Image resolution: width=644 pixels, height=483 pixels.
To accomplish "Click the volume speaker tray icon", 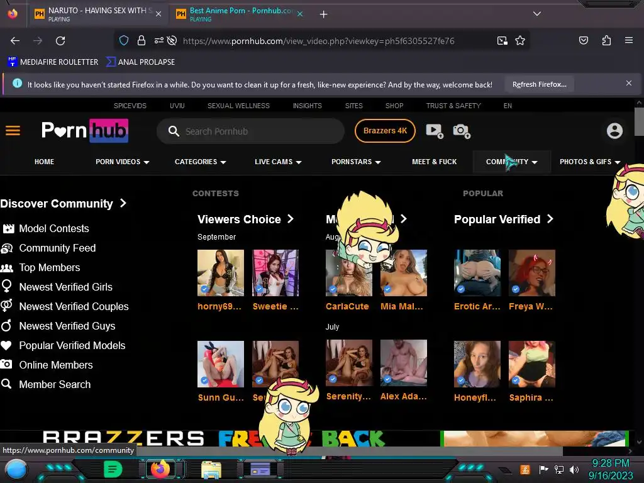I will click(574, 469).
